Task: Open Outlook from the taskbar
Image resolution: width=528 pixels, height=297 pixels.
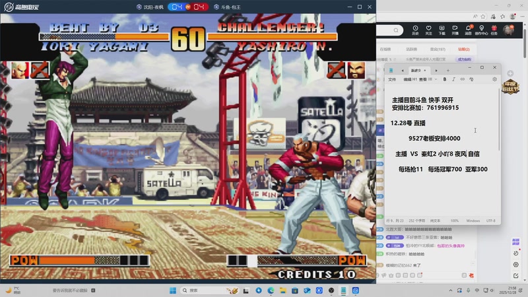Action: (x=307, y=290)
